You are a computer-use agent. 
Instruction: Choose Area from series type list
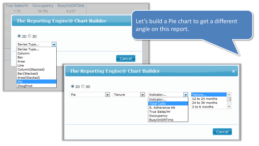coord(36,61)
